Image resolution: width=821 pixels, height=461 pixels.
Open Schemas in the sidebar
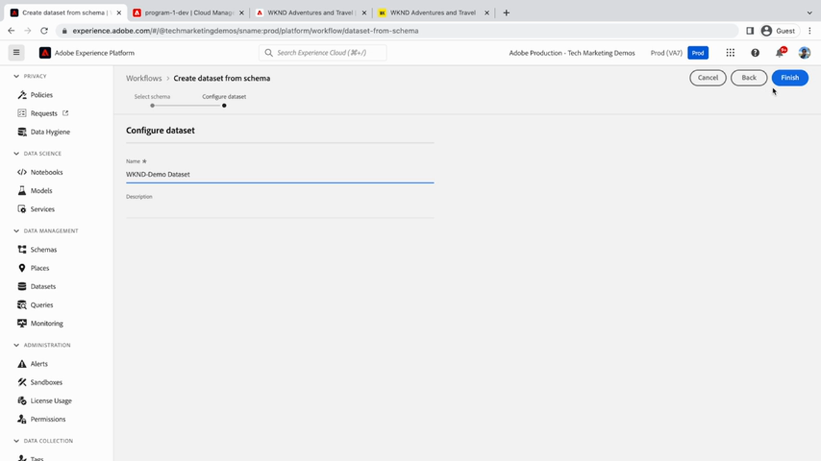point(44,249)
